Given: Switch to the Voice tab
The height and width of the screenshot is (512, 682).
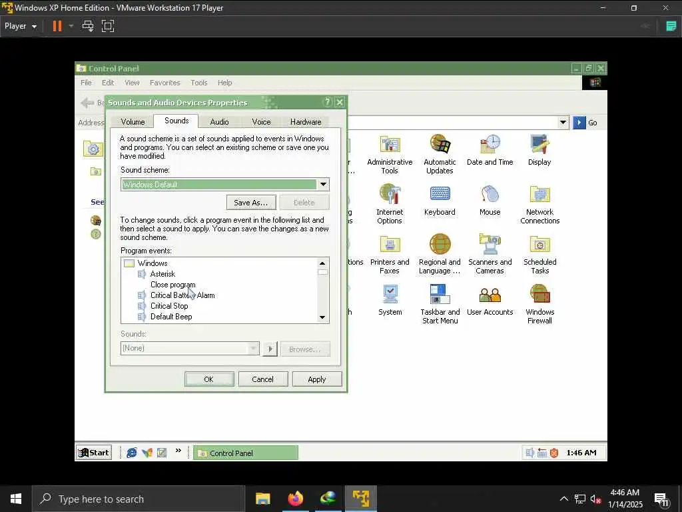Looking at the screenshot, I should (x=261, y=122).
